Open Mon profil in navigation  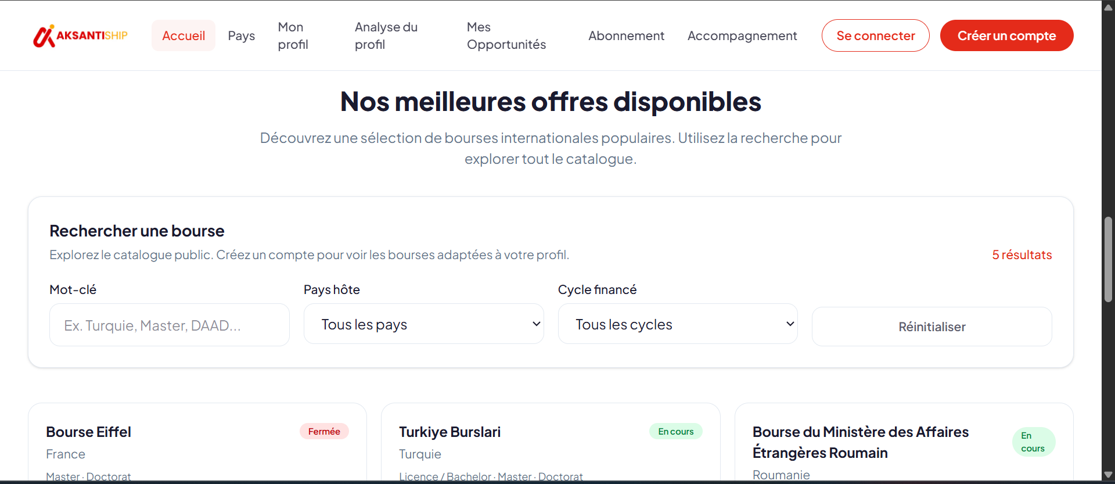click(293, 35)
